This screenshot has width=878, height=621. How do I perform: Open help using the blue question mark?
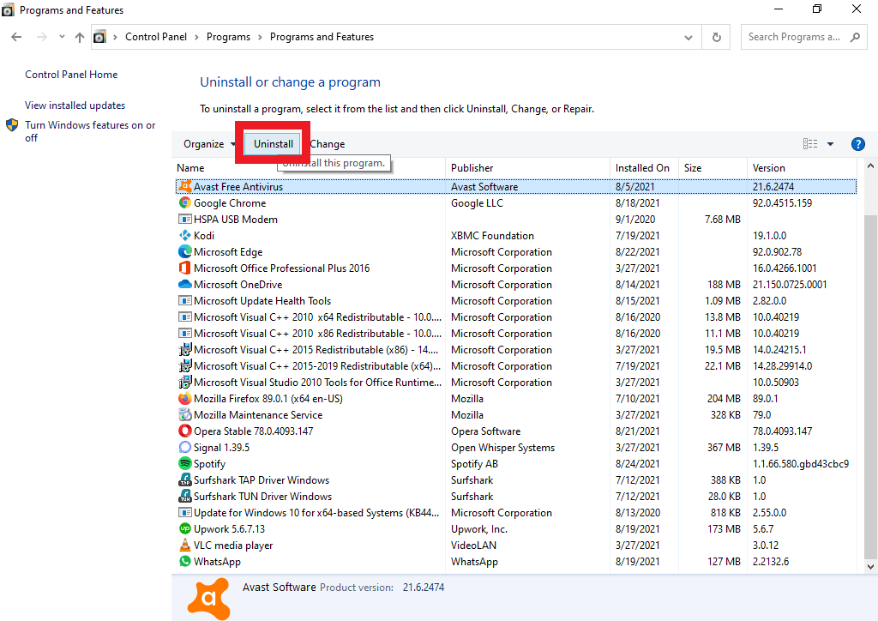pos(857,144)
